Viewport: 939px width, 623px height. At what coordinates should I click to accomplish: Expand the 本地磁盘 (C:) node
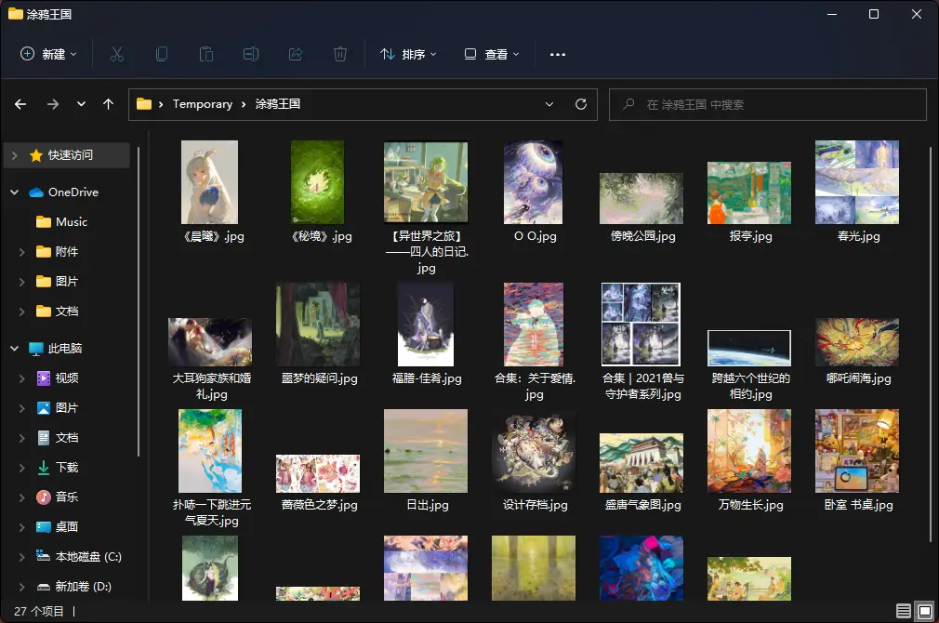click(22, 557)
